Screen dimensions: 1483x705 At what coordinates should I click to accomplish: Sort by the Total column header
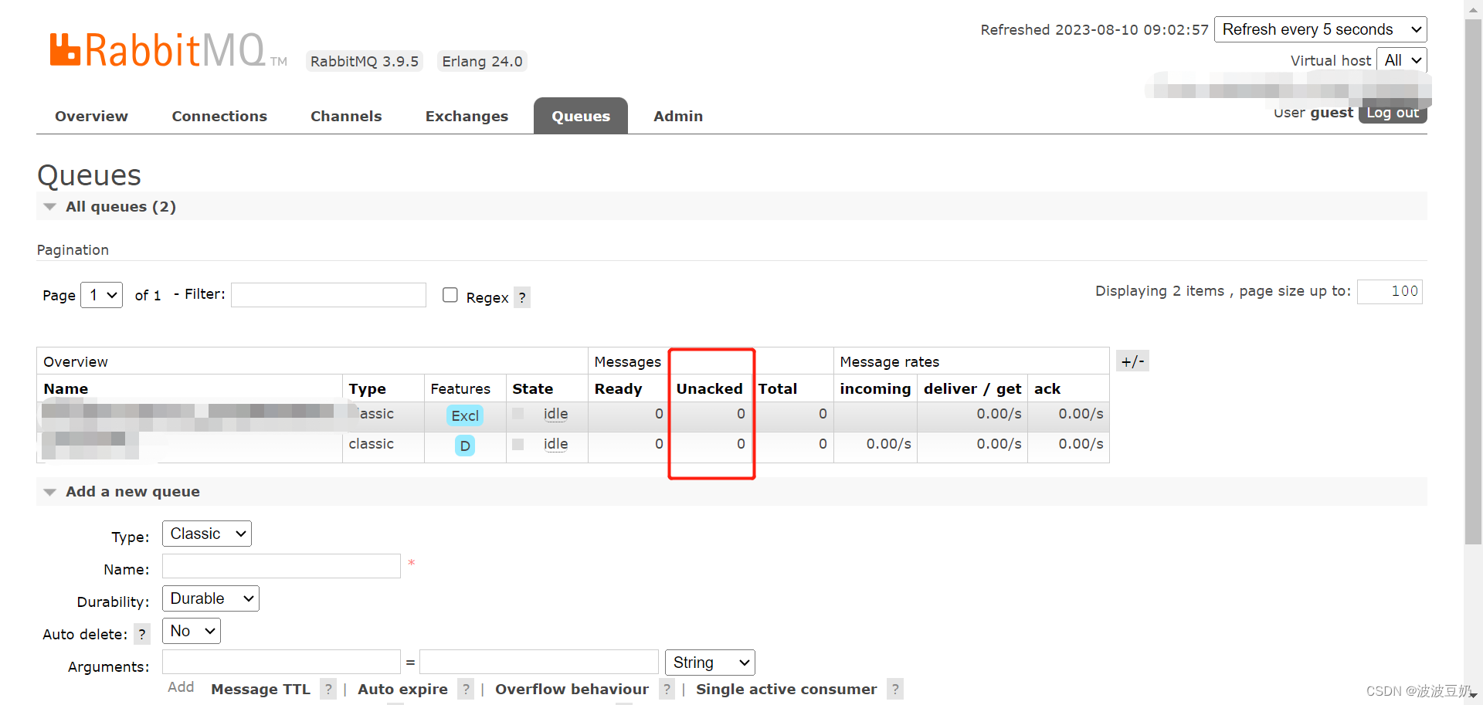click(777, 388)
